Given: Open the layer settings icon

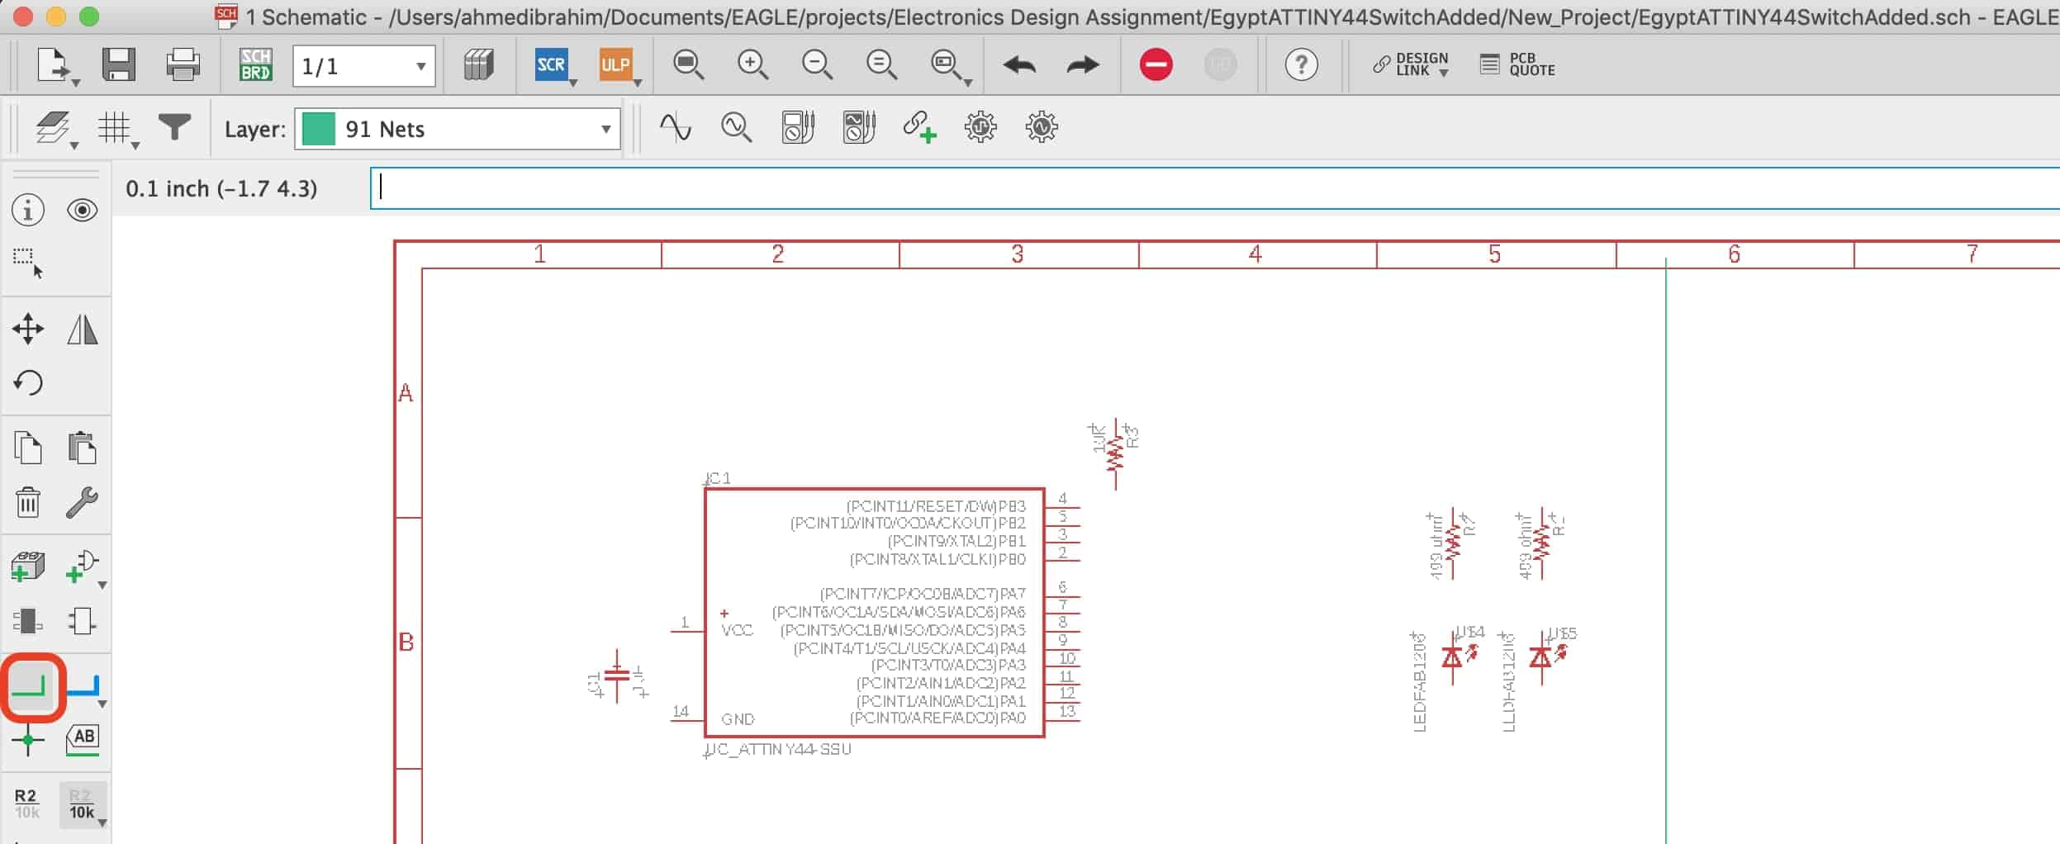Looking at the screenshot, I should (x=53, y=128).
